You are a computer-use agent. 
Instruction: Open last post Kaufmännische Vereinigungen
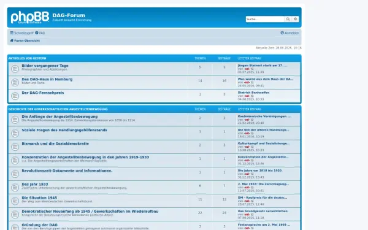(x=264, y=117)
